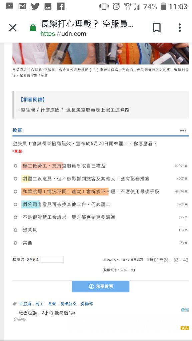This screenshot has width=192, height=341.
Task: Open the 勞動部 tag link
Action: 87,304
